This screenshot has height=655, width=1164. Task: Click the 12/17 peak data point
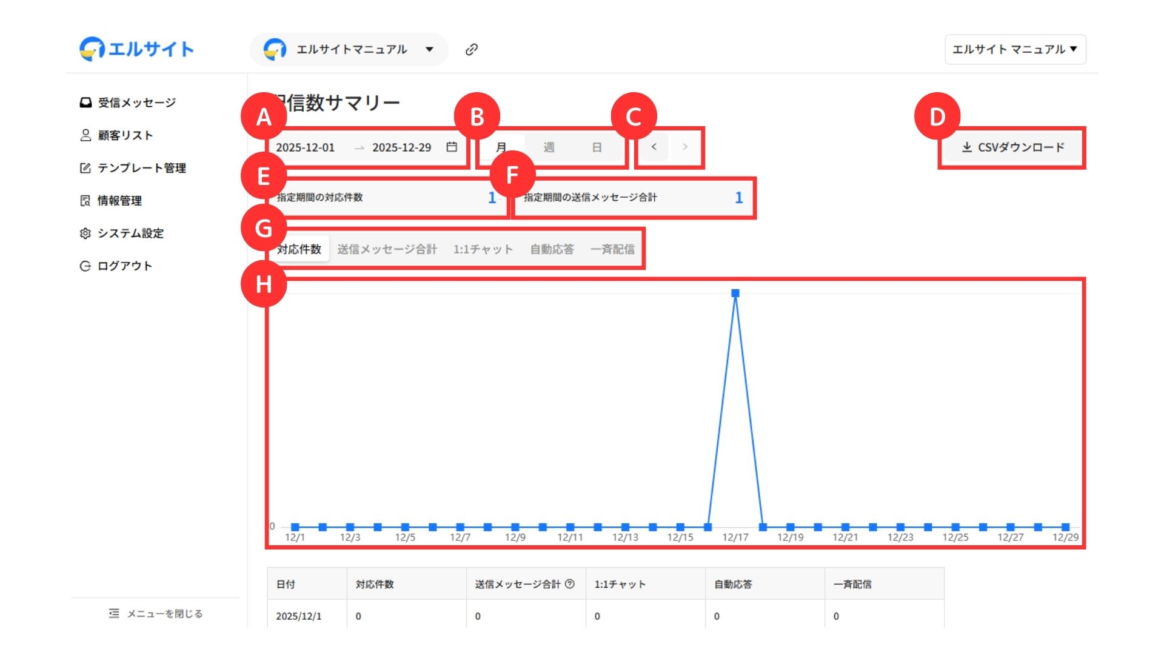click(x=735, y=294)
